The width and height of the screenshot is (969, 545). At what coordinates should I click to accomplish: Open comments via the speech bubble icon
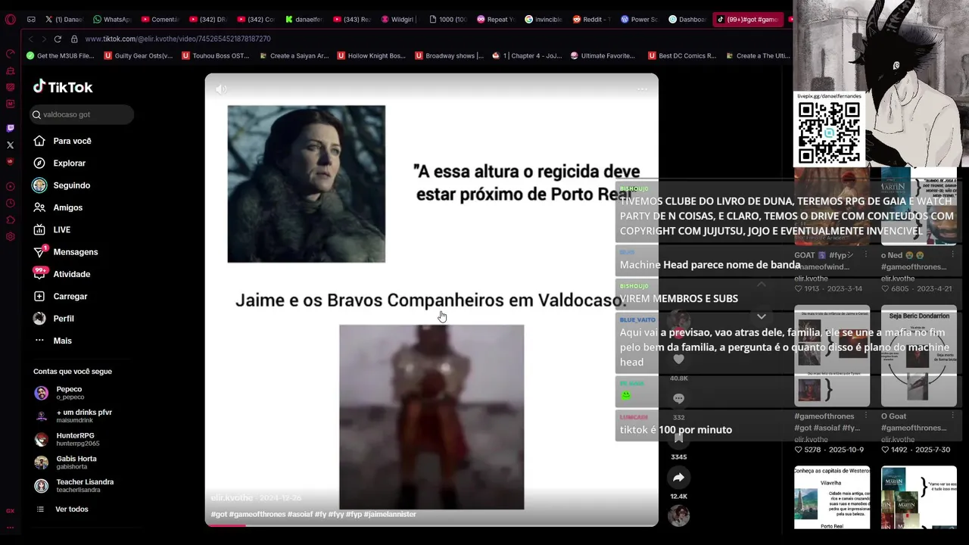679,398
